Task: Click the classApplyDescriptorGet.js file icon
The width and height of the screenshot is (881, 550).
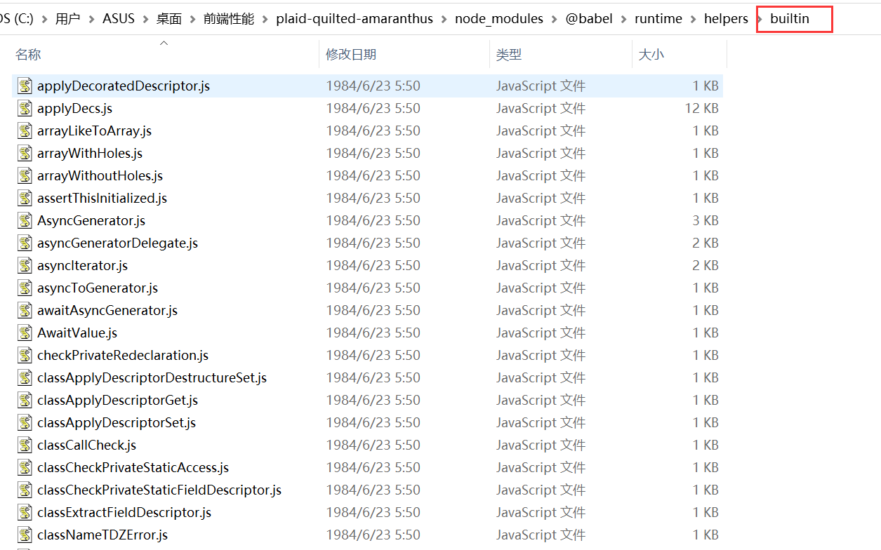Action: 25,400
